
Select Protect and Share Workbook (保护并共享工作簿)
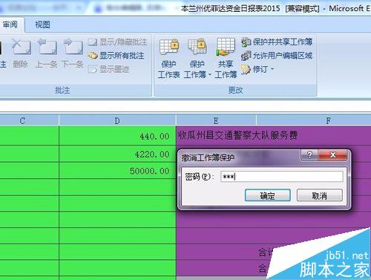(x=277, y=42)
